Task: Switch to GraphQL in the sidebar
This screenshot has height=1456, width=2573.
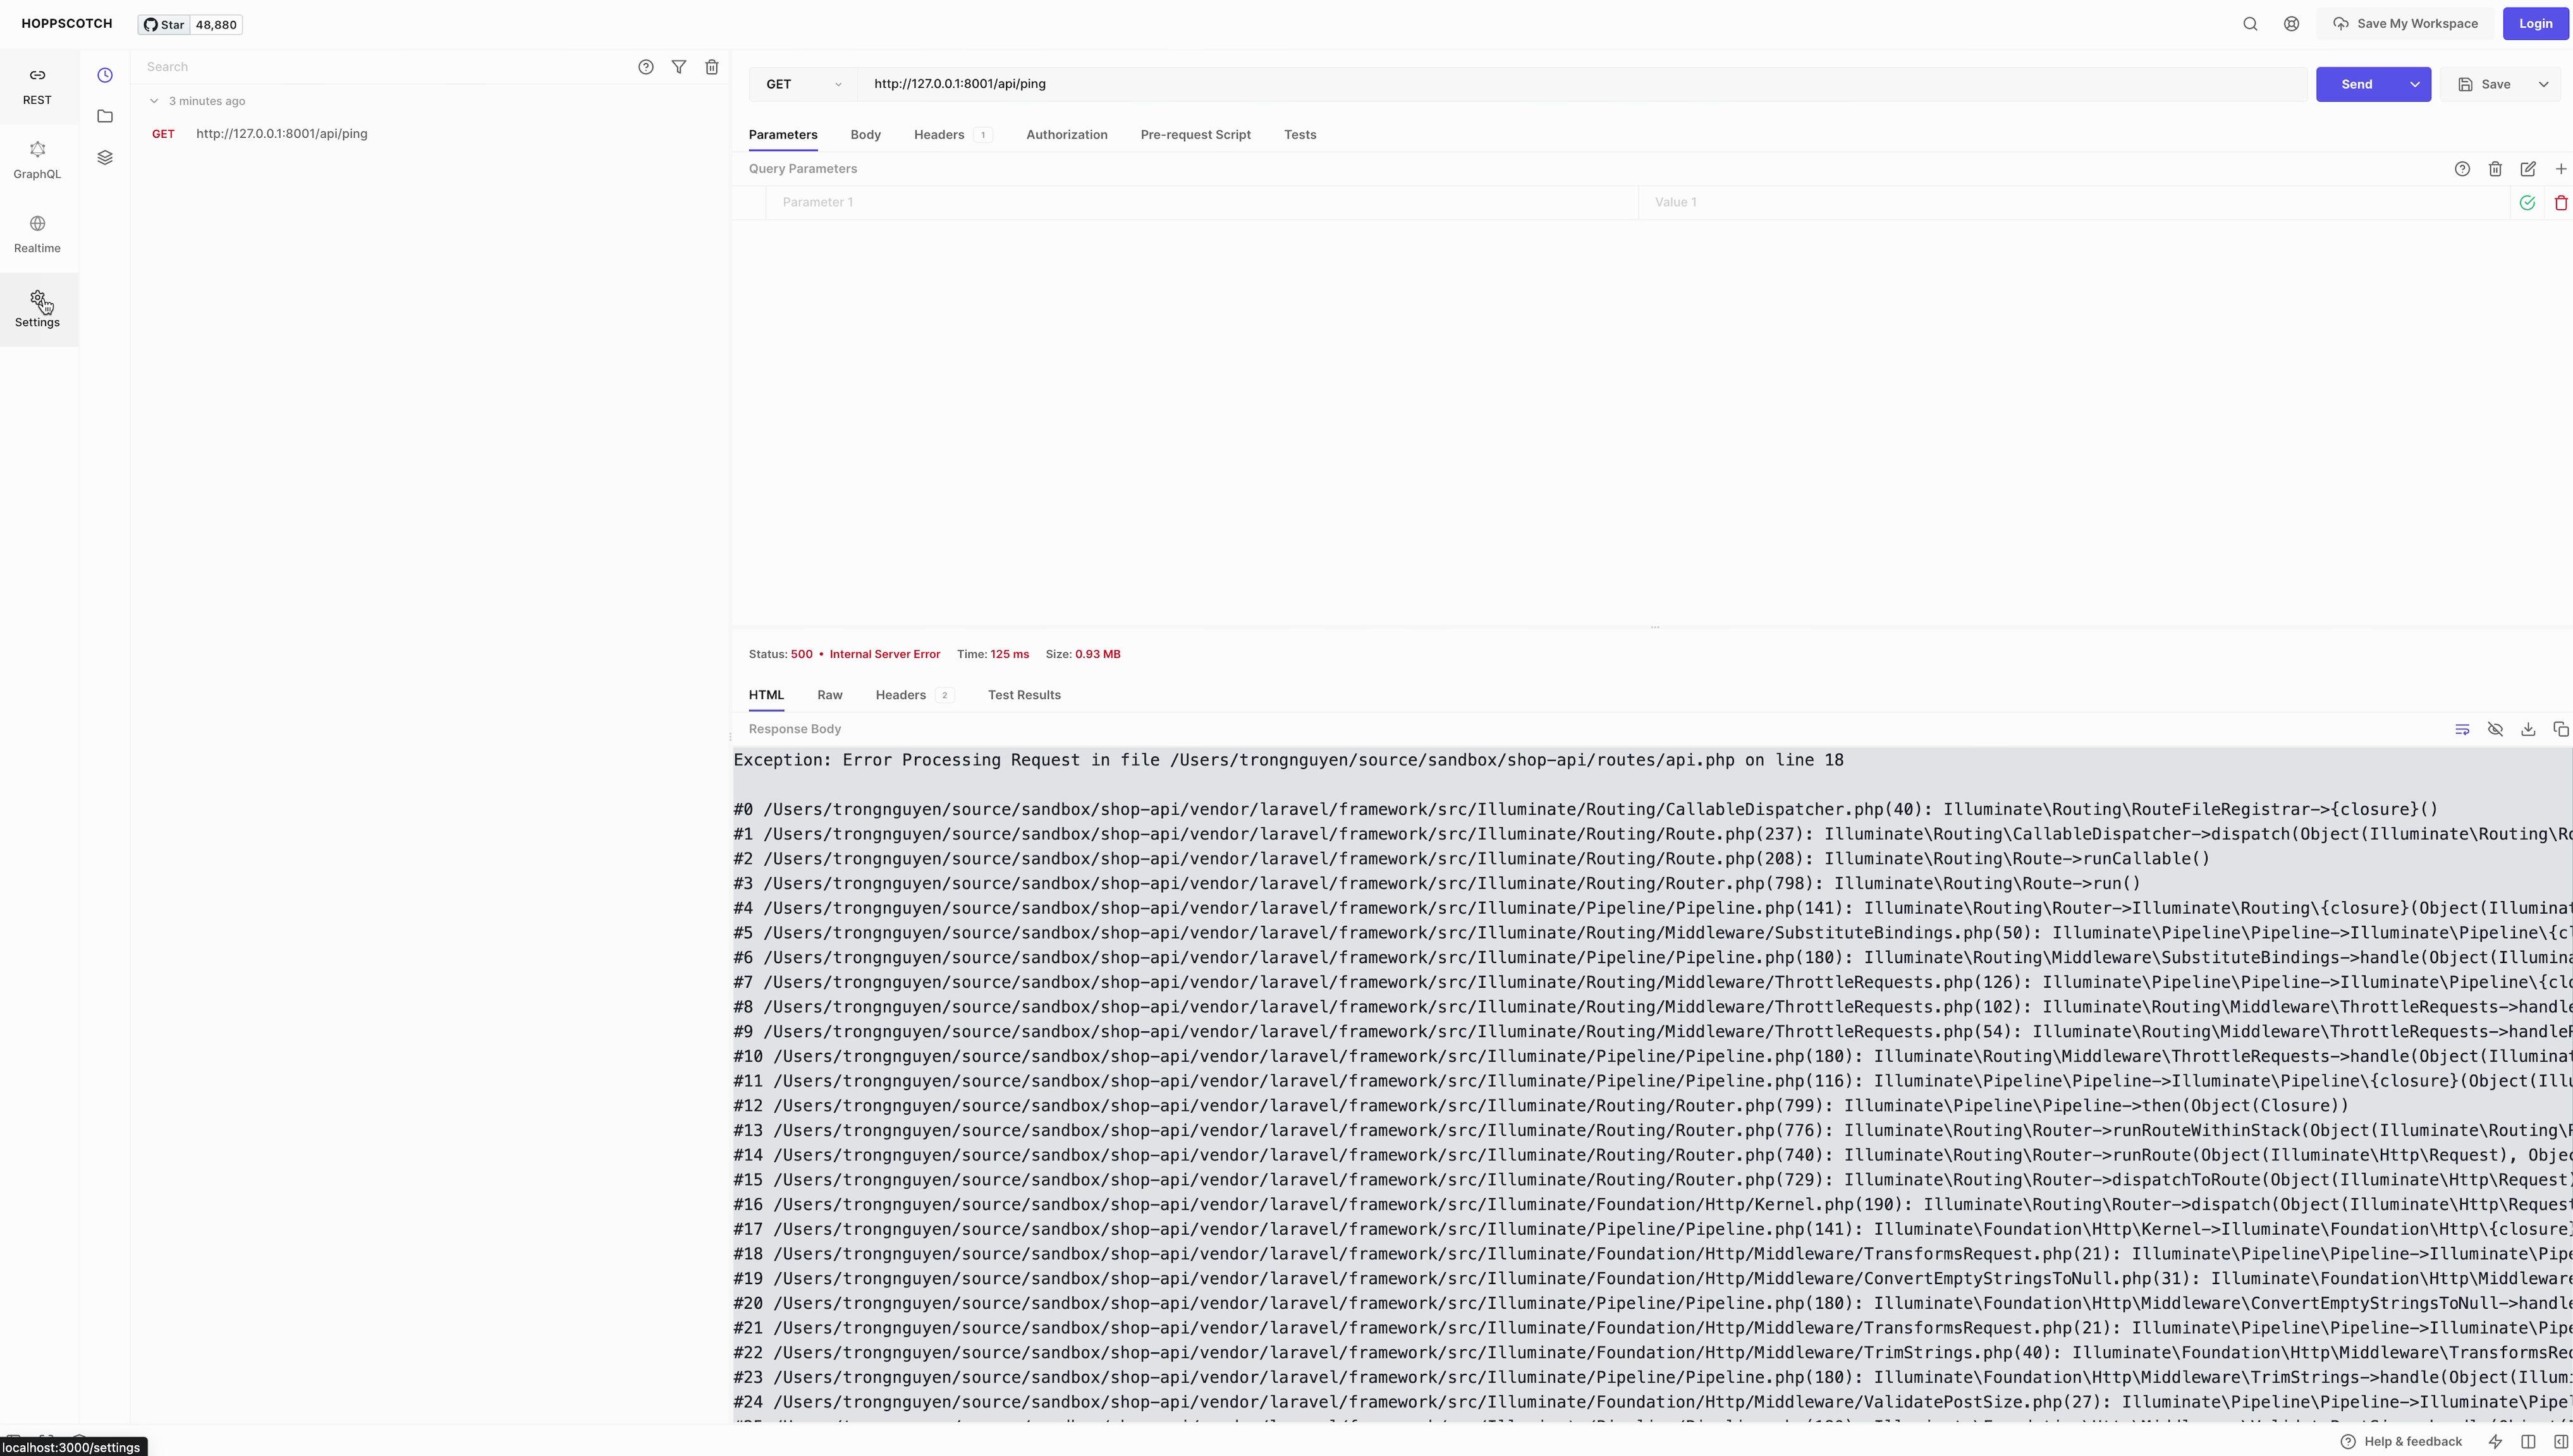Action: click(x=37, y=160)
